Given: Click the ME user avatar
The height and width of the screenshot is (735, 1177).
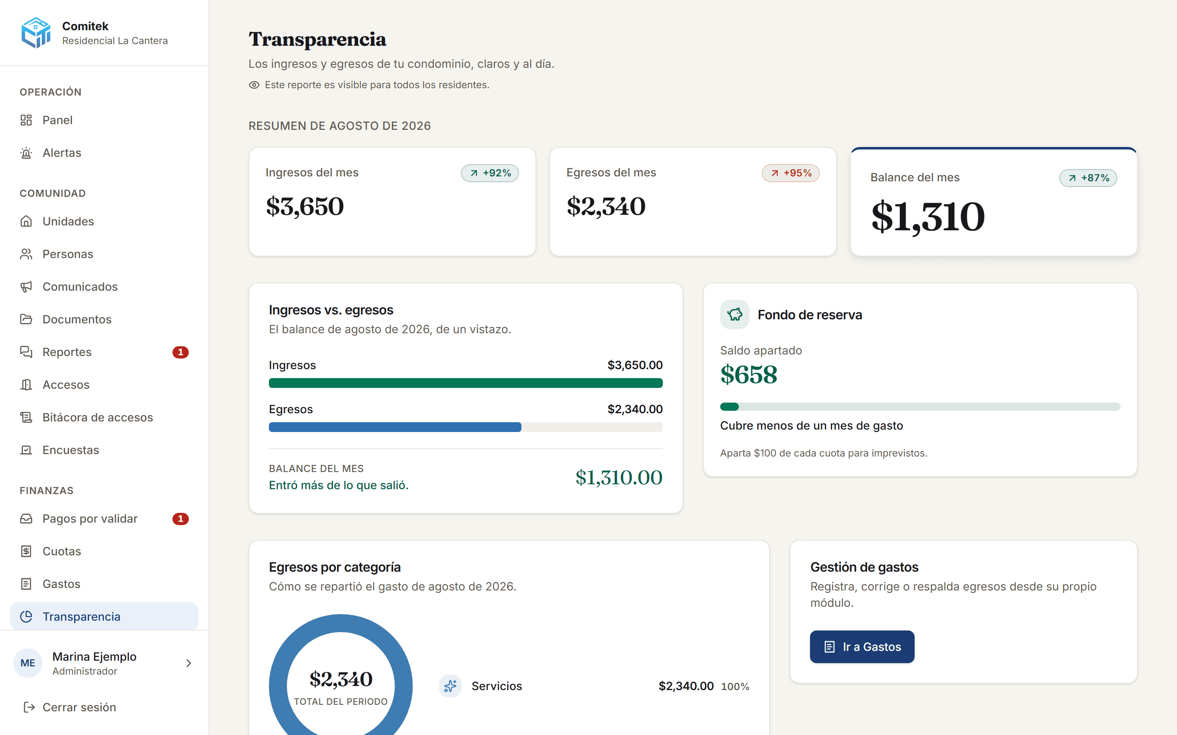Looking at the screenshot, I should [x=28, y=663].
